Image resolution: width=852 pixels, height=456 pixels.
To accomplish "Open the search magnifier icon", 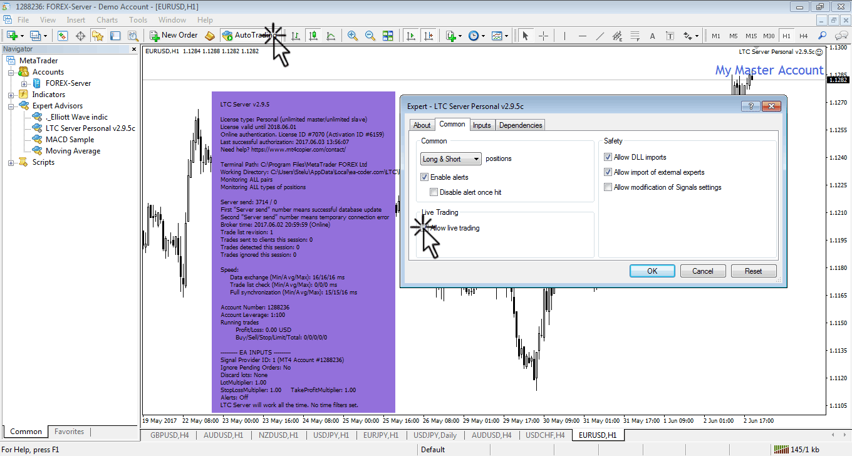I will click(x=823, y=36).
